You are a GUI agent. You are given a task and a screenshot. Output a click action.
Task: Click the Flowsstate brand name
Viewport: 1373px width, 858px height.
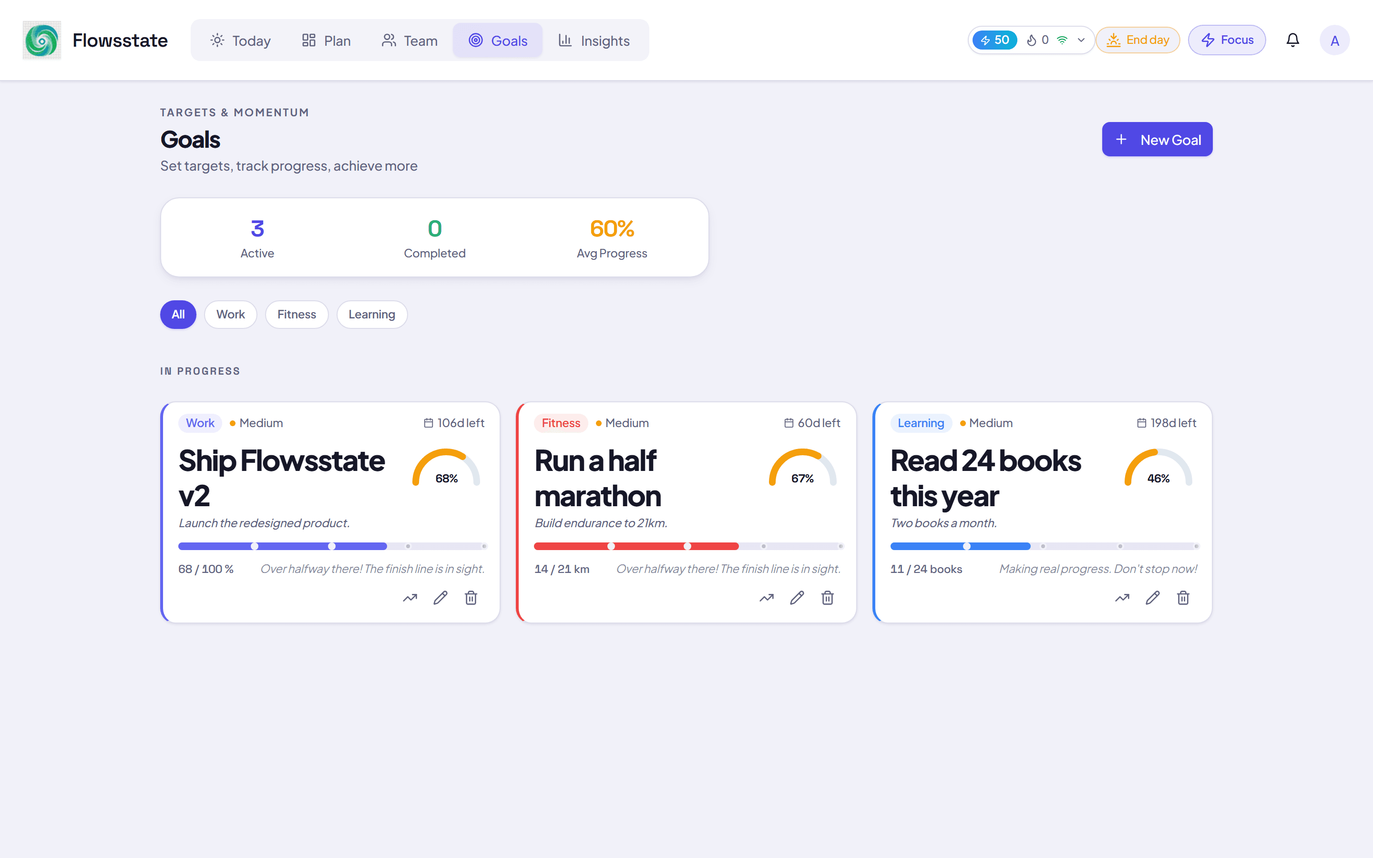tap(120, 41)
